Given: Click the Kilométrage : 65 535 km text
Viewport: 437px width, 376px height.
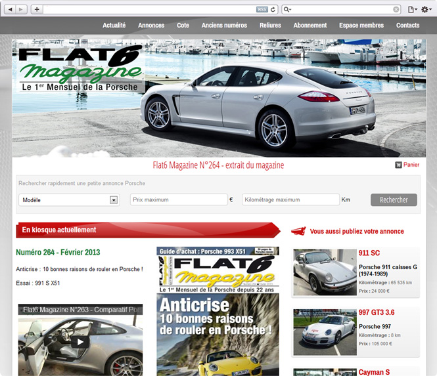Looking at the screenshot, I should (386, 282).
